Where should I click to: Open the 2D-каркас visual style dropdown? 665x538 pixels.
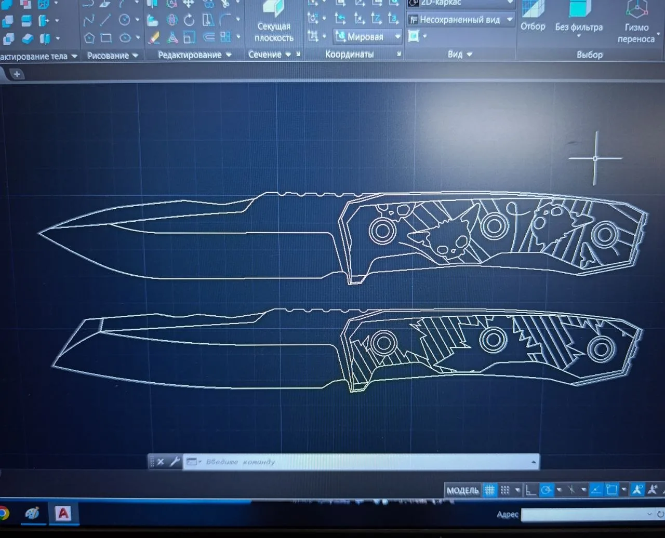point(461,3)
